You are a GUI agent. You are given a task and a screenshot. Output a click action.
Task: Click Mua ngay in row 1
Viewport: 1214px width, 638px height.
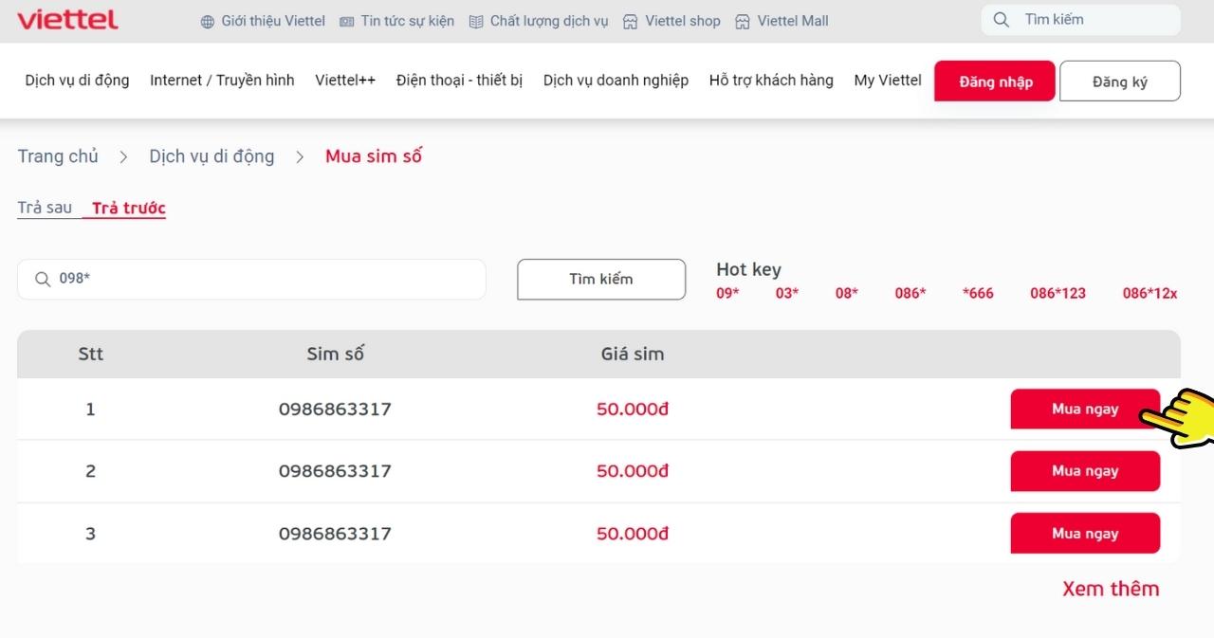coord(1085,410)
